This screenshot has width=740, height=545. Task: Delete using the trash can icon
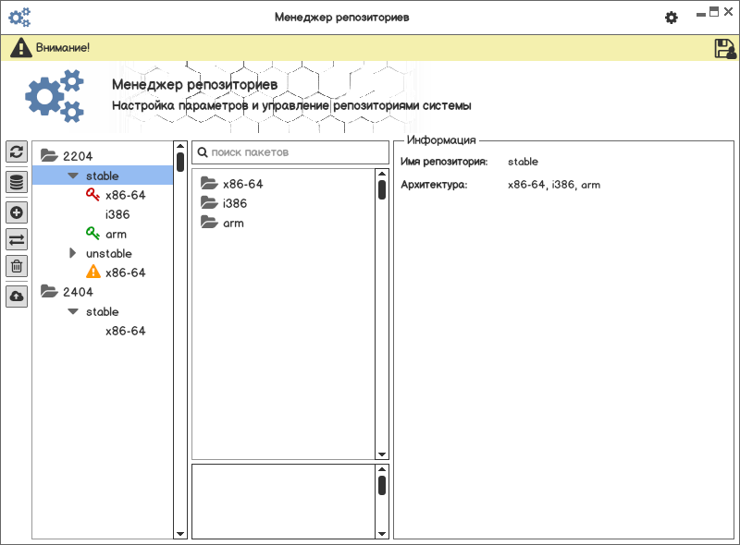(17, 267)
